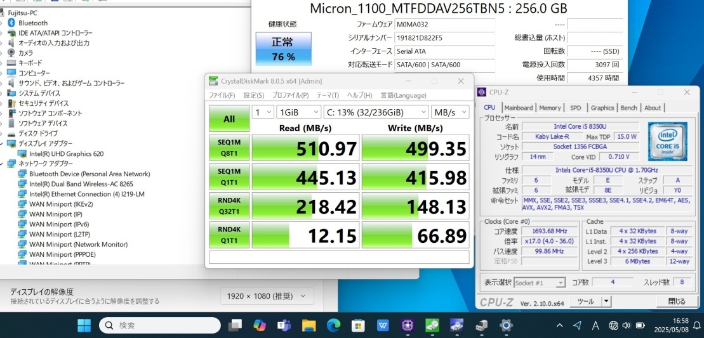Expand the サウンド、ビデオ、およびゲーム コントローラー node

2,83
